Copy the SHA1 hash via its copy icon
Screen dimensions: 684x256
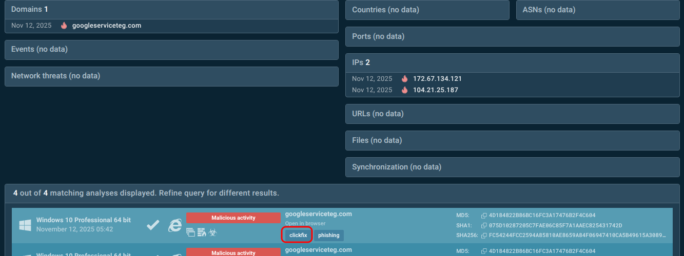pyautogui.click(x=484, y=226)
